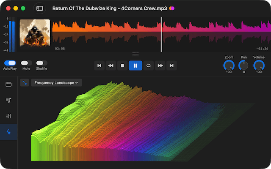Viewport: 271px width, 169px height.
Task: Open the Frequency Landscape dropdown
Action: [x=56, y=83]
